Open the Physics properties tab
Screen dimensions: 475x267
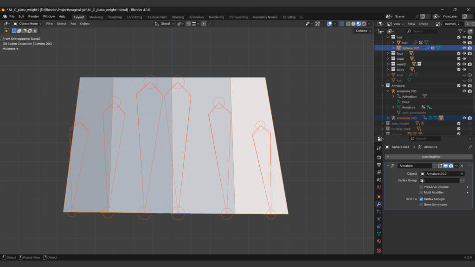coord(379,219)
